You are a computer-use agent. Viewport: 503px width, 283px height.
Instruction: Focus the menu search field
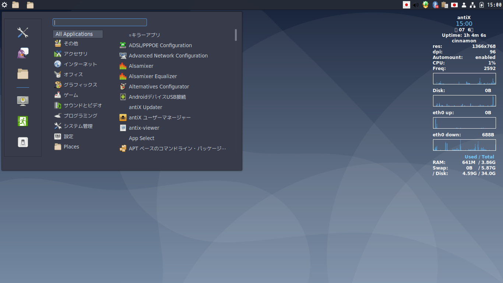pos(100,22)
